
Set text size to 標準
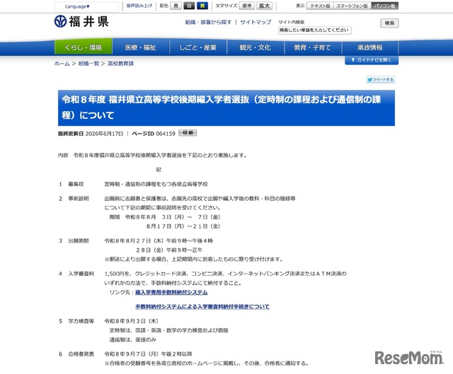pos(247,6)
